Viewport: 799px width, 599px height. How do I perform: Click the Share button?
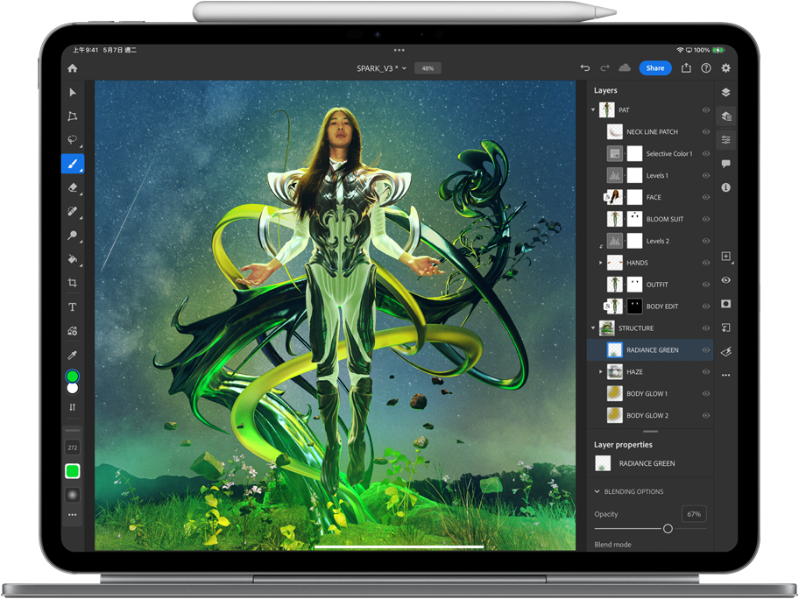click(x=655, y=67)
